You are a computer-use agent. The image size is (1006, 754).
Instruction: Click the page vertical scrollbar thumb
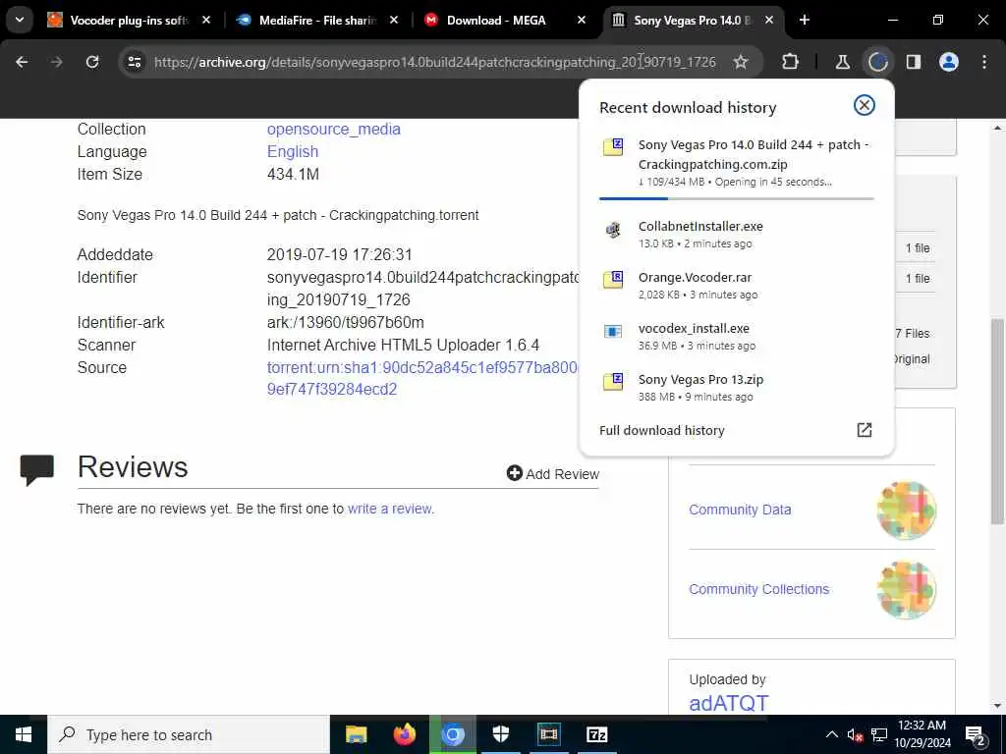tap(998, 421)
